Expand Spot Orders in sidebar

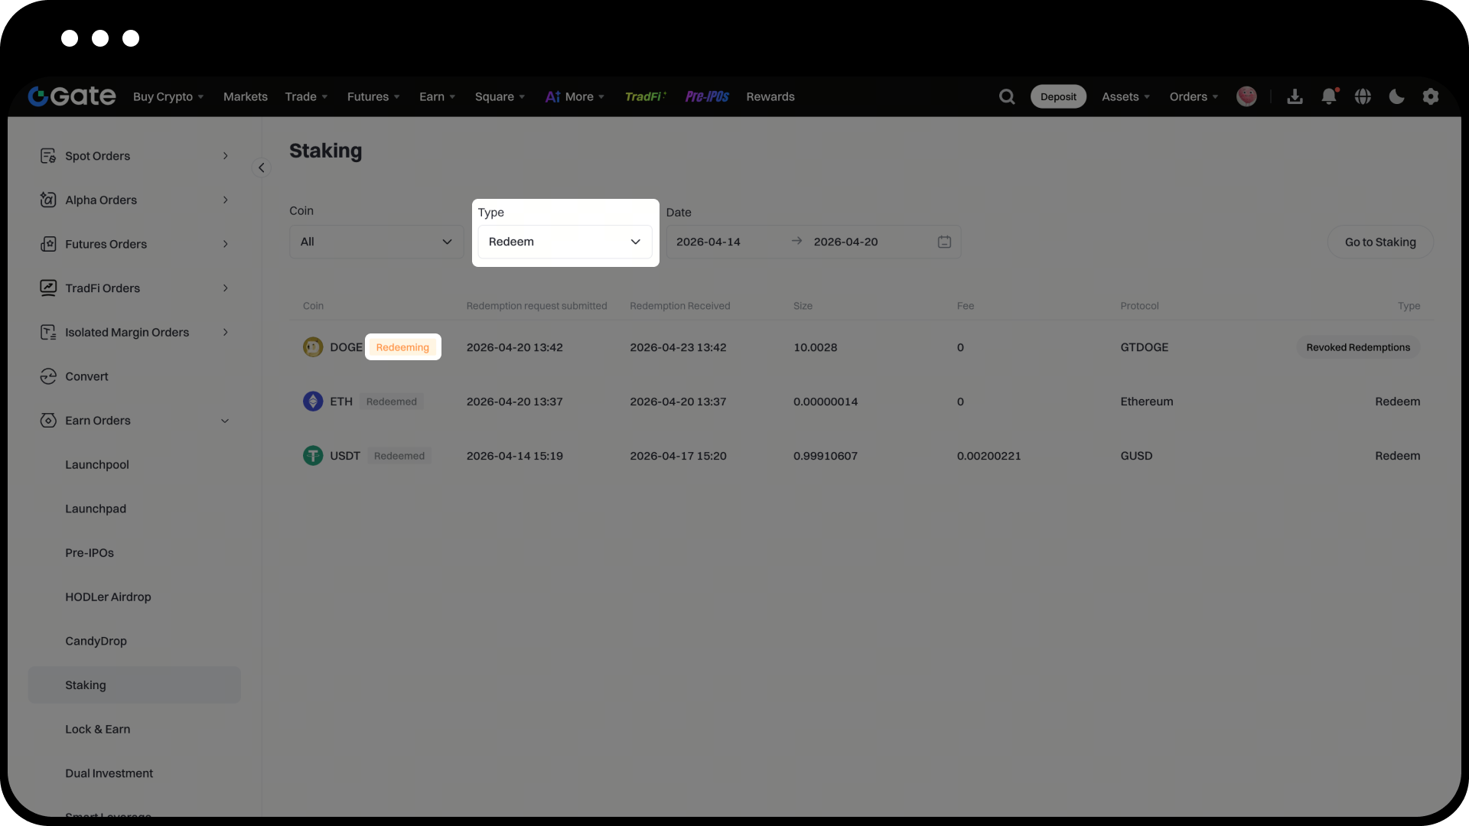[225, 156]
